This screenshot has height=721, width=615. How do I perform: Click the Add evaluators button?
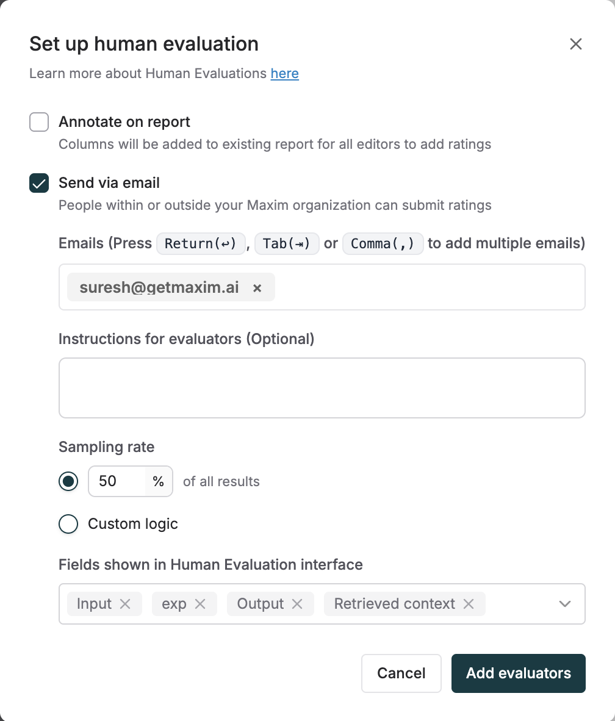(x=518, y=673)
